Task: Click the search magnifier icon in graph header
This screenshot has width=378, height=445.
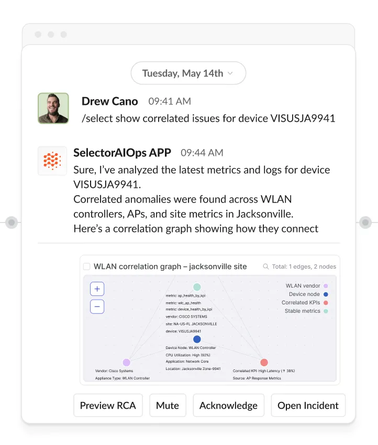Action: click(x=266, y=267)
